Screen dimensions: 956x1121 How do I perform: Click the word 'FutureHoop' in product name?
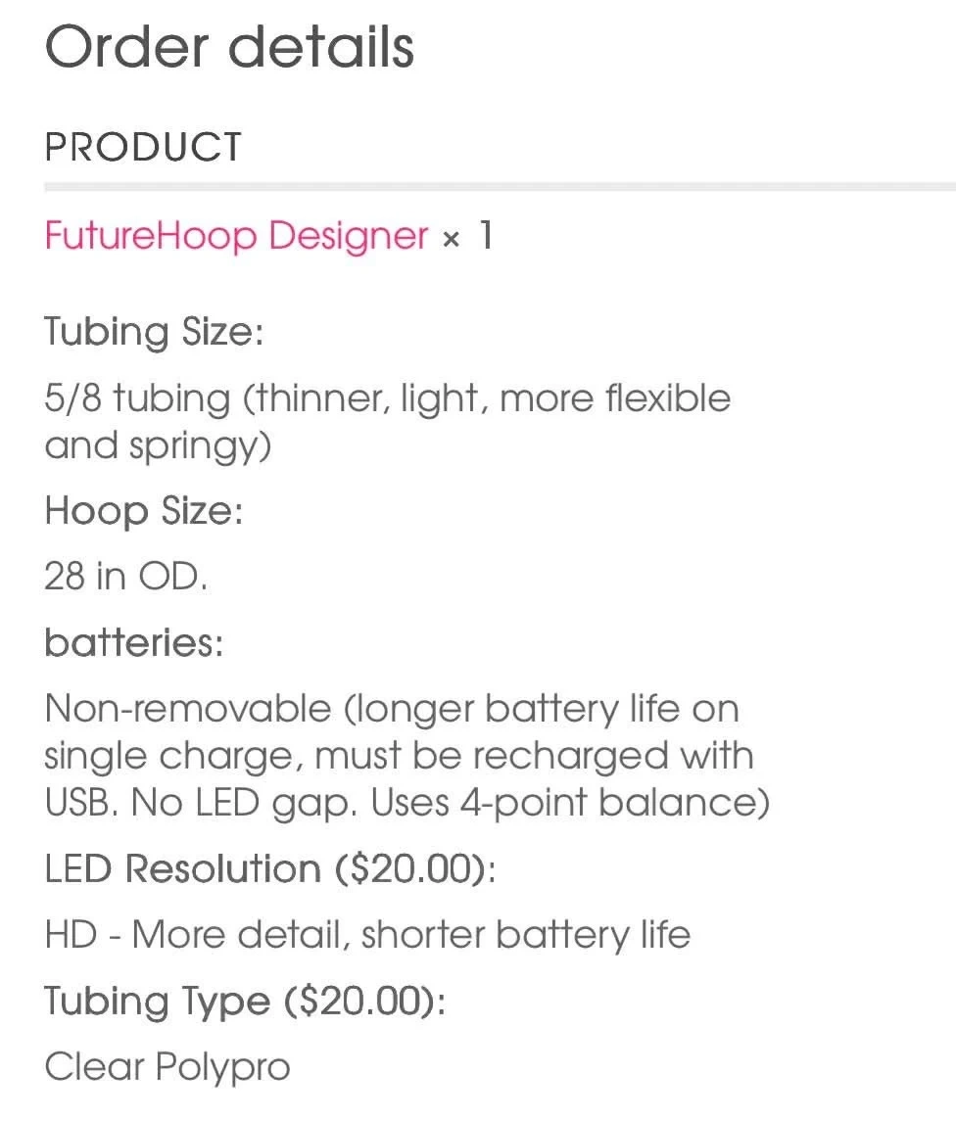click(150, 236)
